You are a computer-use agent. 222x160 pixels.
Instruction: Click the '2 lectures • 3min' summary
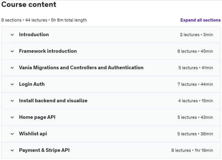coord(196,35)
